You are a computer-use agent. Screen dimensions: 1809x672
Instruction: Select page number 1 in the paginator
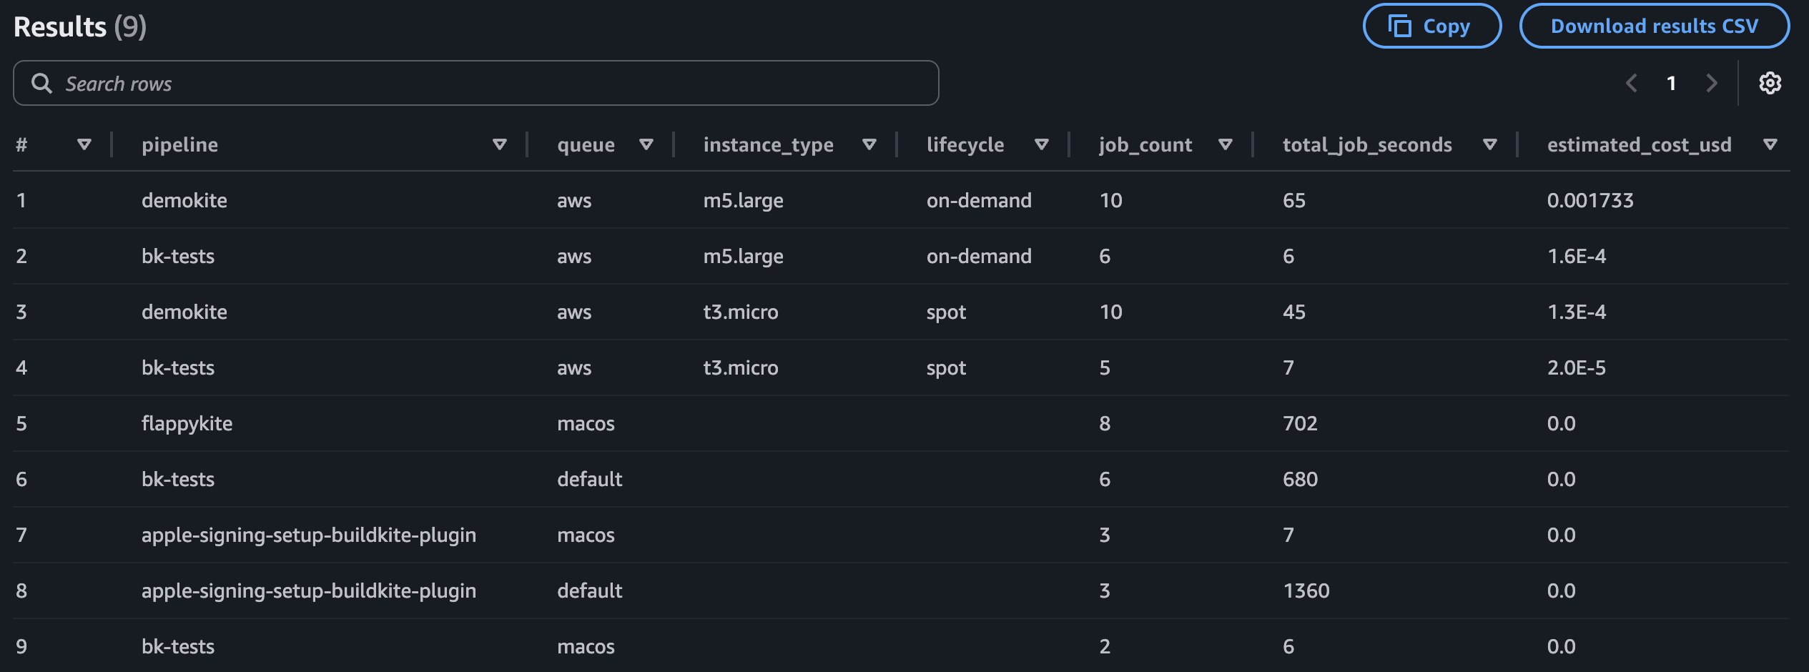pos(1671,83)
